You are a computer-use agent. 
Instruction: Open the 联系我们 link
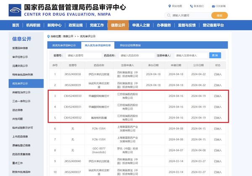click(199, 6)
